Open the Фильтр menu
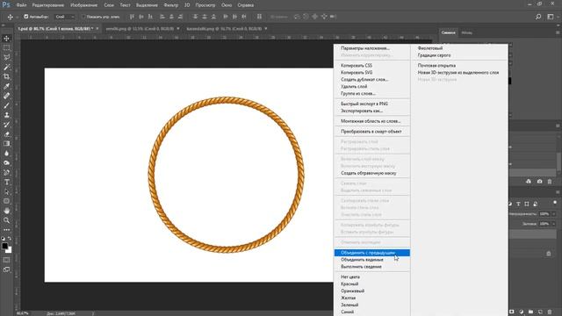 click(x=171, y=5)
